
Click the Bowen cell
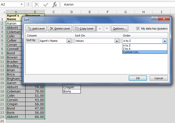[14, 57]
